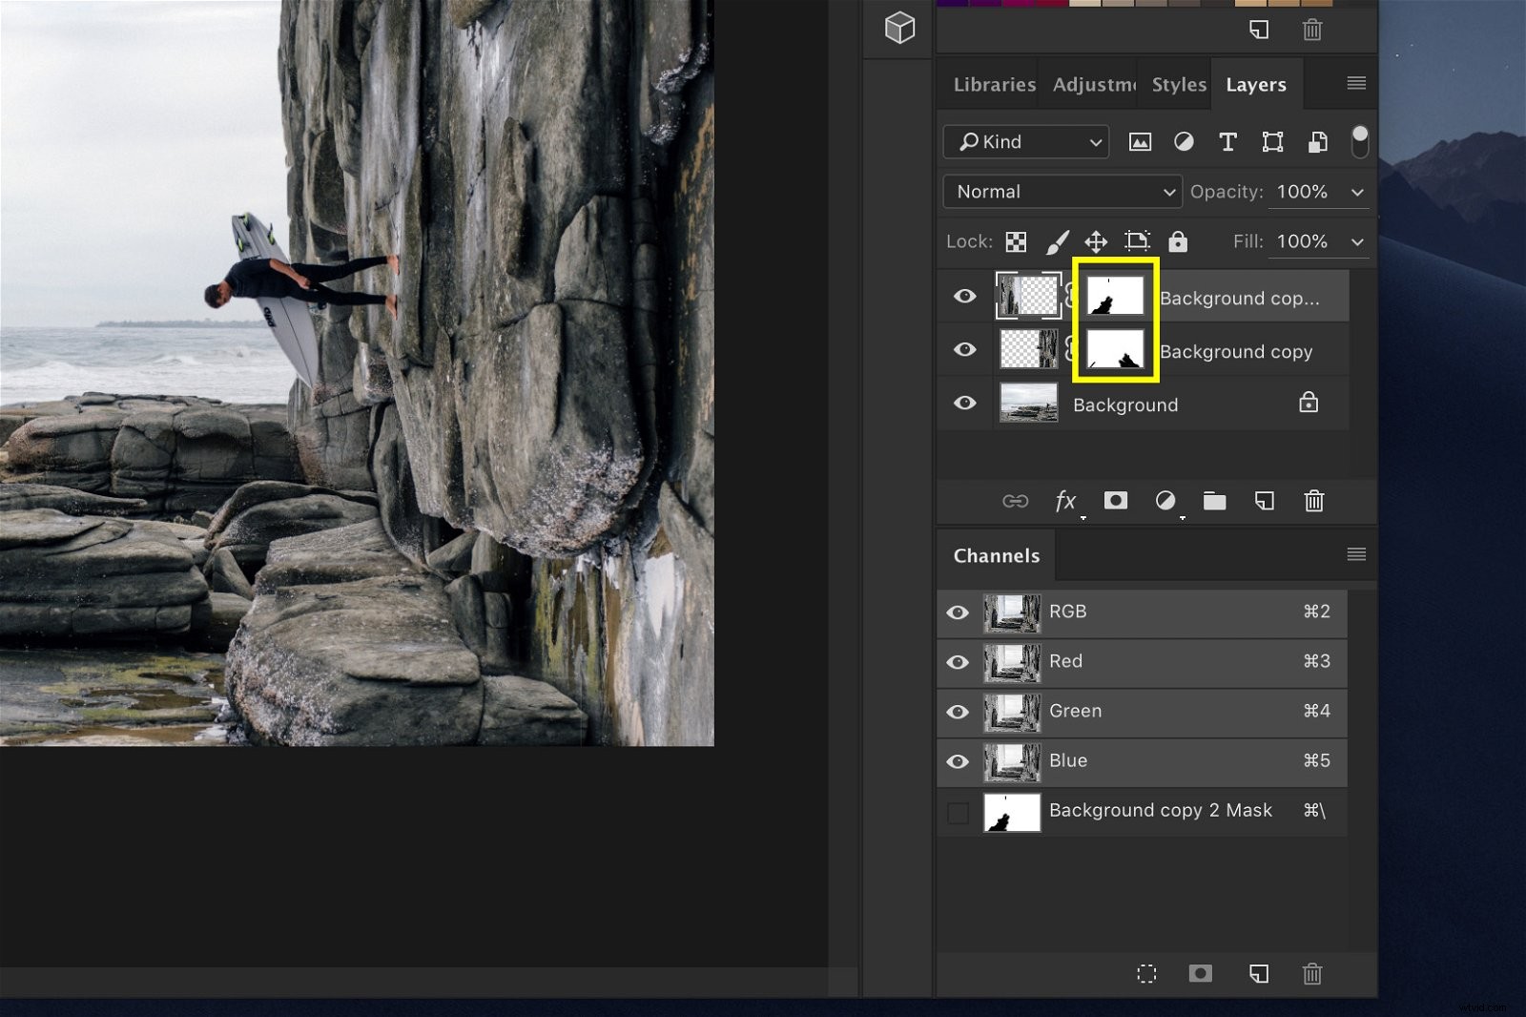Viewport: 1526px width, 1017px height.
Task: Create a new group folder
Action: 1214,501
